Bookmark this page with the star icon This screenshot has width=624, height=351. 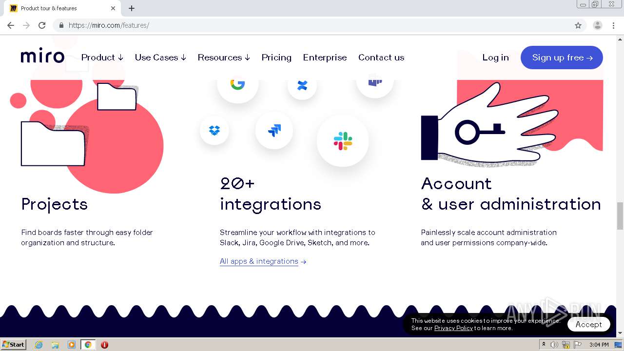coord(578,25)
